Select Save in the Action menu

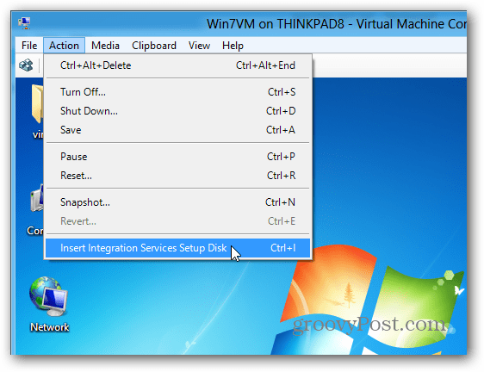pyautogui.click(x=177, y=130)
